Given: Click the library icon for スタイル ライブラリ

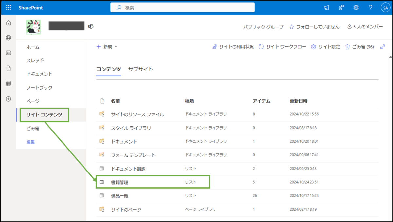Looking at the screenshot, I should point(102,128).
